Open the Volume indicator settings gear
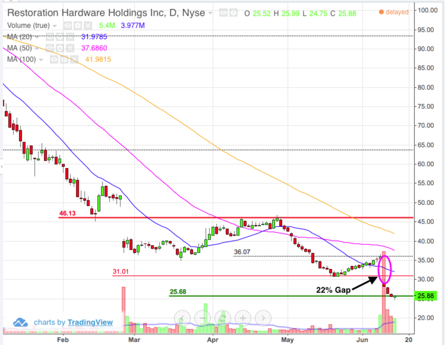Screen dimensions: 445x345 [78, 26]
